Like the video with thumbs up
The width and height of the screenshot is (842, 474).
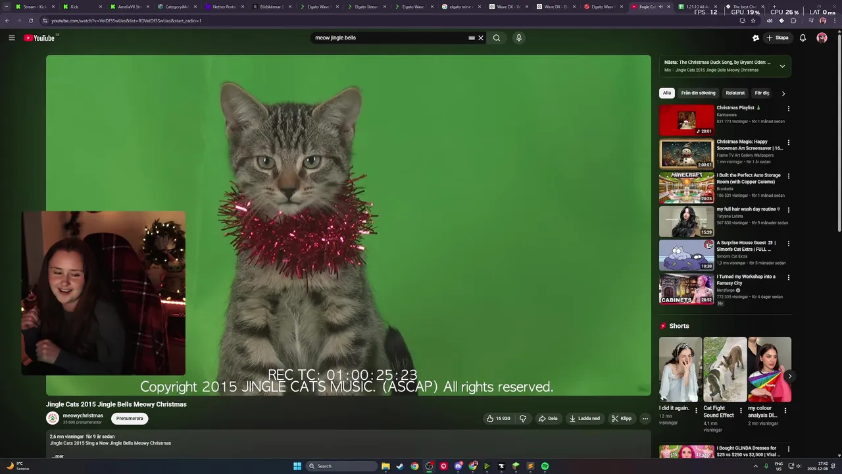498,418
